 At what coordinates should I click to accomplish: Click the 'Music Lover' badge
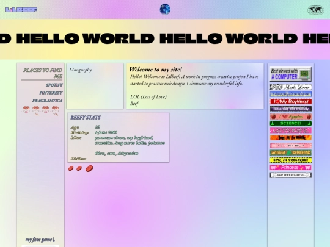coord(291,87)
